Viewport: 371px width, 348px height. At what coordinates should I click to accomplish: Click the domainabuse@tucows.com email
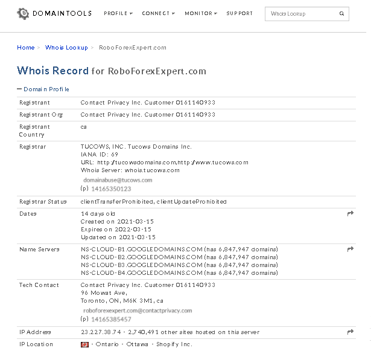coord(118,180)
